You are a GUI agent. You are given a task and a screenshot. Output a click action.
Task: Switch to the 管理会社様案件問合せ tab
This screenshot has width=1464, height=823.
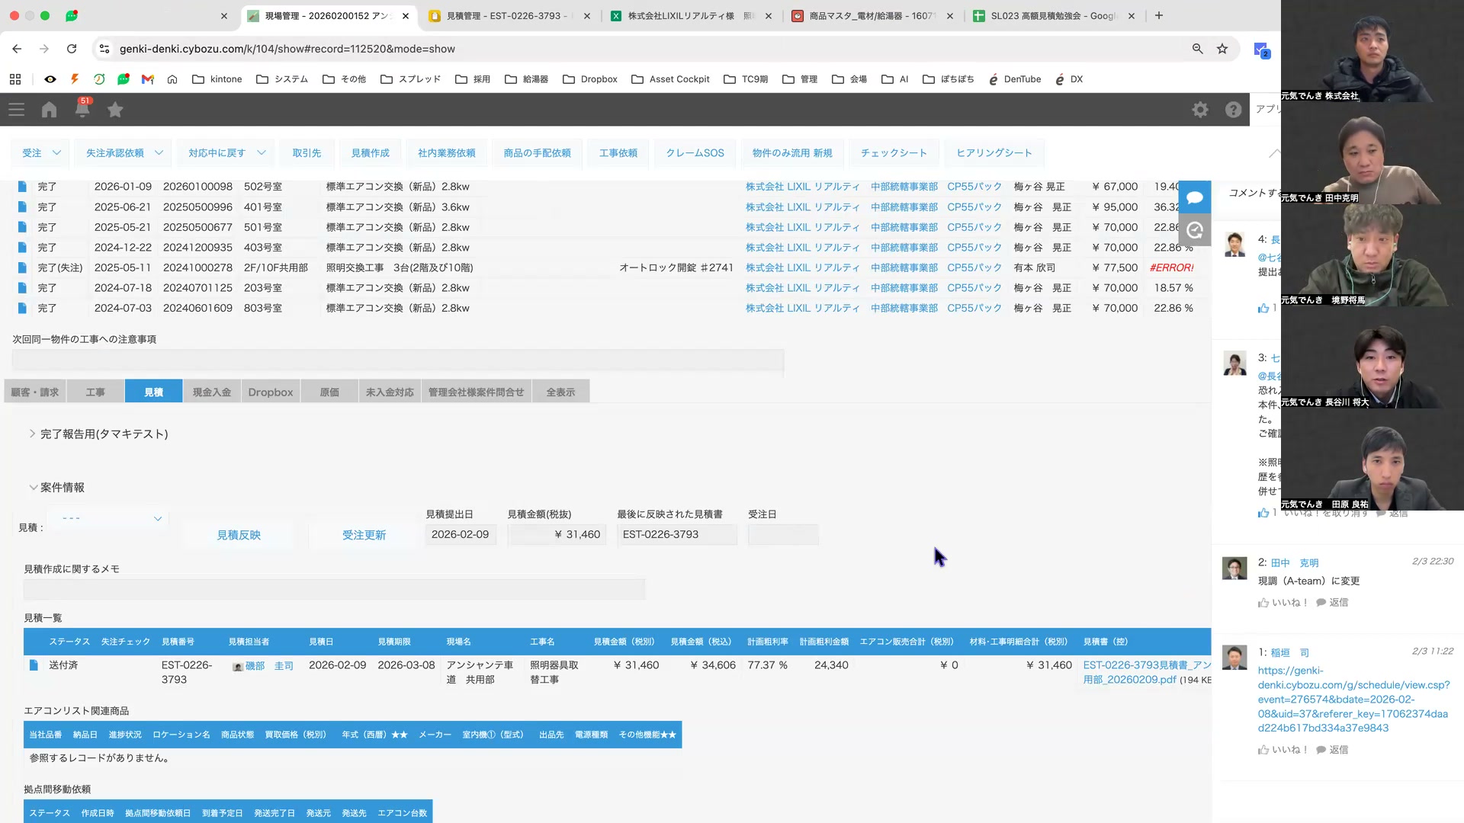(x=477, y=392)
